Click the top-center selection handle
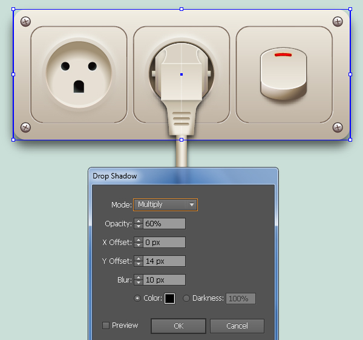This screenshot has height=340, width=363. tap(181, 9)
